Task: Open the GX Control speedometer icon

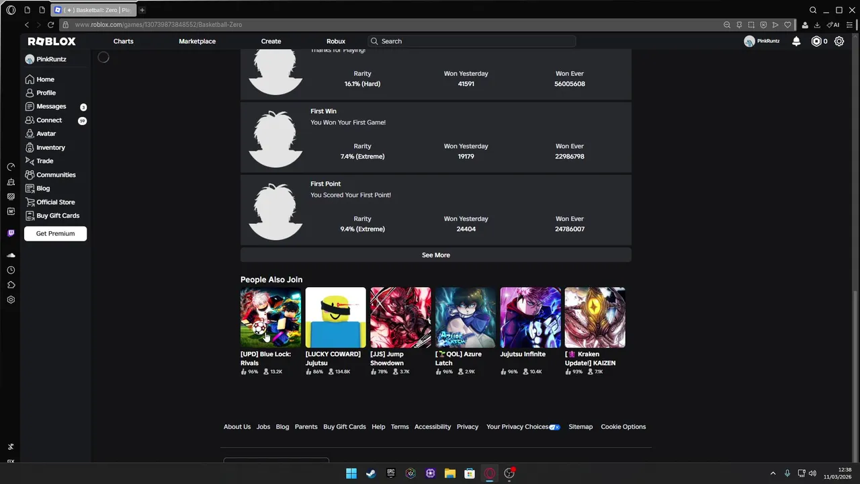Action: 11,167
